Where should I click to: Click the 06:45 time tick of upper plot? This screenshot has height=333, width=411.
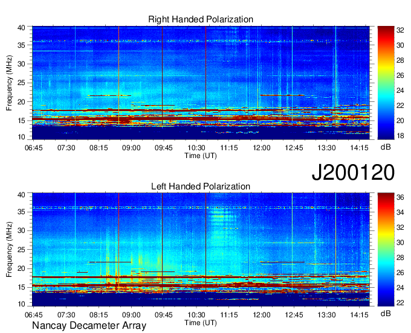tap(34, 148)
